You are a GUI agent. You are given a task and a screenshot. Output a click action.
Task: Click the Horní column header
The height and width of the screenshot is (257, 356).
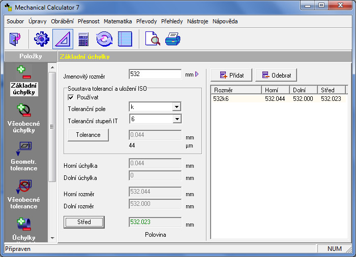pyautogui.click(x=276, y=90)
